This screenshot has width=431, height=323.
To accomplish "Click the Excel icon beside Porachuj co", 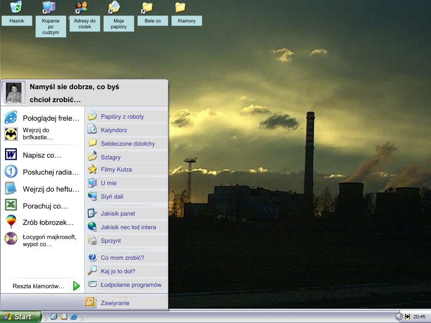I will coord(11,205).
